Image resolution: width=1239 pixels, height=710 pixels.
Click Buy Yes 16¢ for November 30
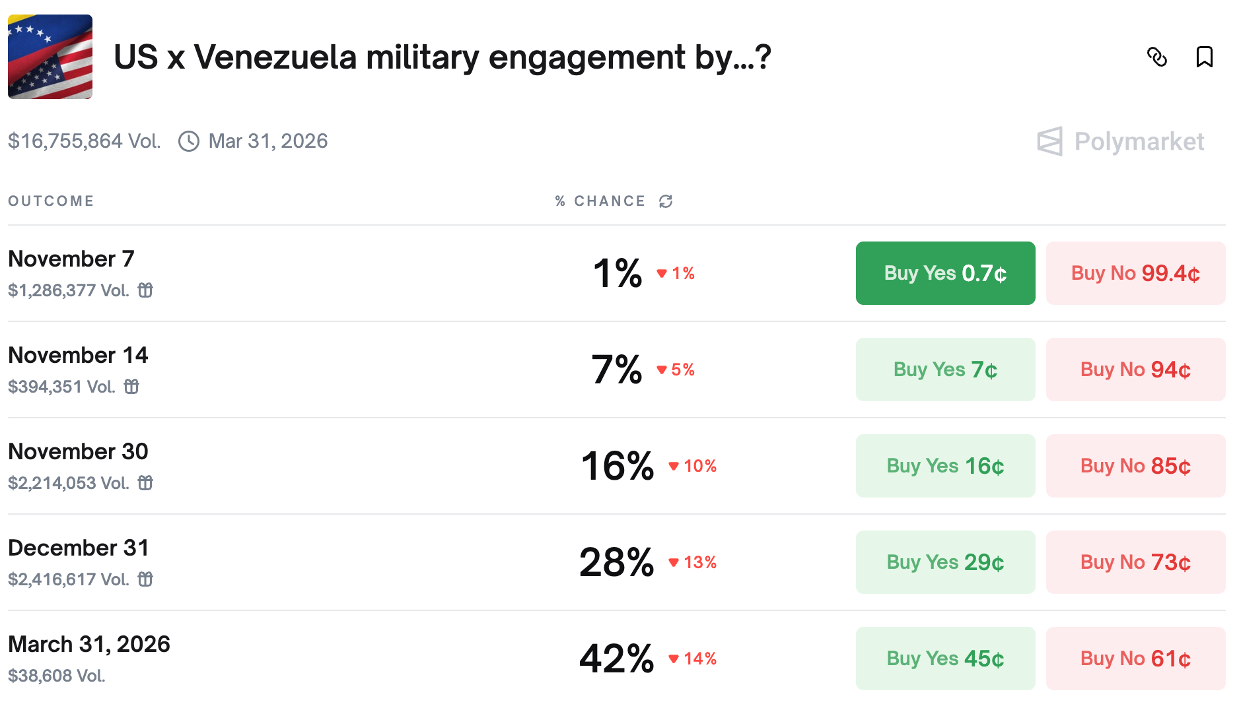tap(945, 466)
